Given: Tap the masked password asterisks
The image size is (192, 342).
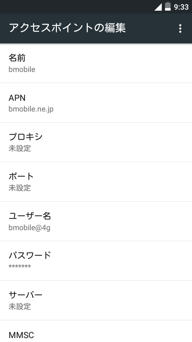Looking at the screenshot, I should (20, 266).
